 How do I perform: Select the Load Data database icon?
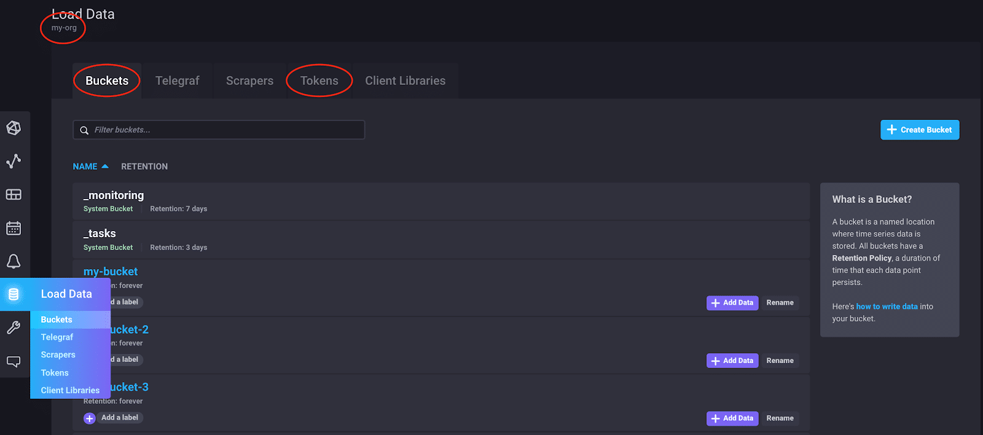click(15, 294)
